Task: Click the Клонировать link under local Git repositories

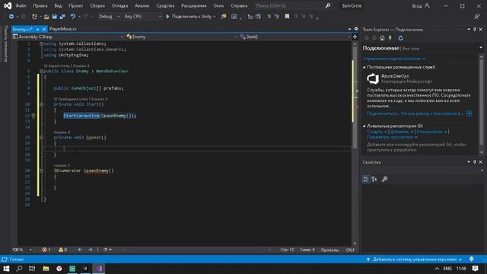Action: [x=429, y=132]
